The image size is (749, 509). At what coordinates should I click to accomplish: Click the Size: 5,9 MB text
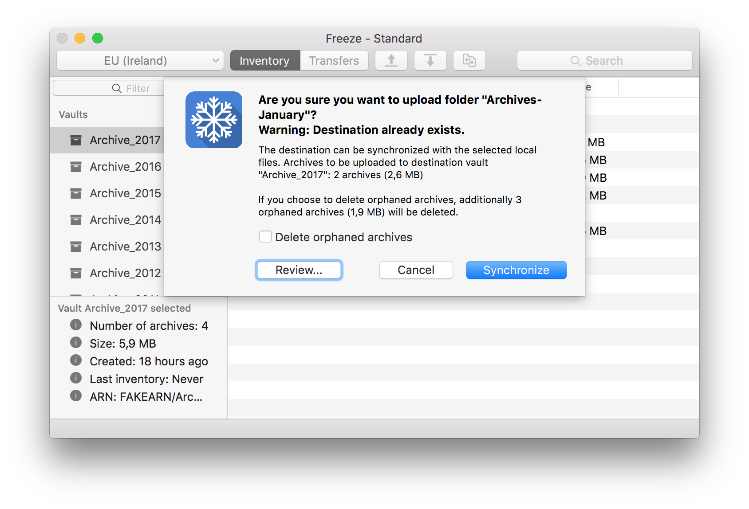coord(123,344)
